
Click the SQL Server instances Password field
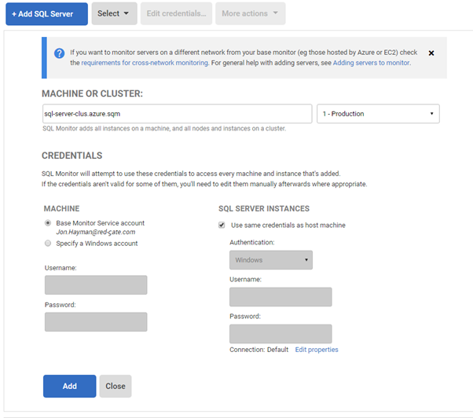280,333
